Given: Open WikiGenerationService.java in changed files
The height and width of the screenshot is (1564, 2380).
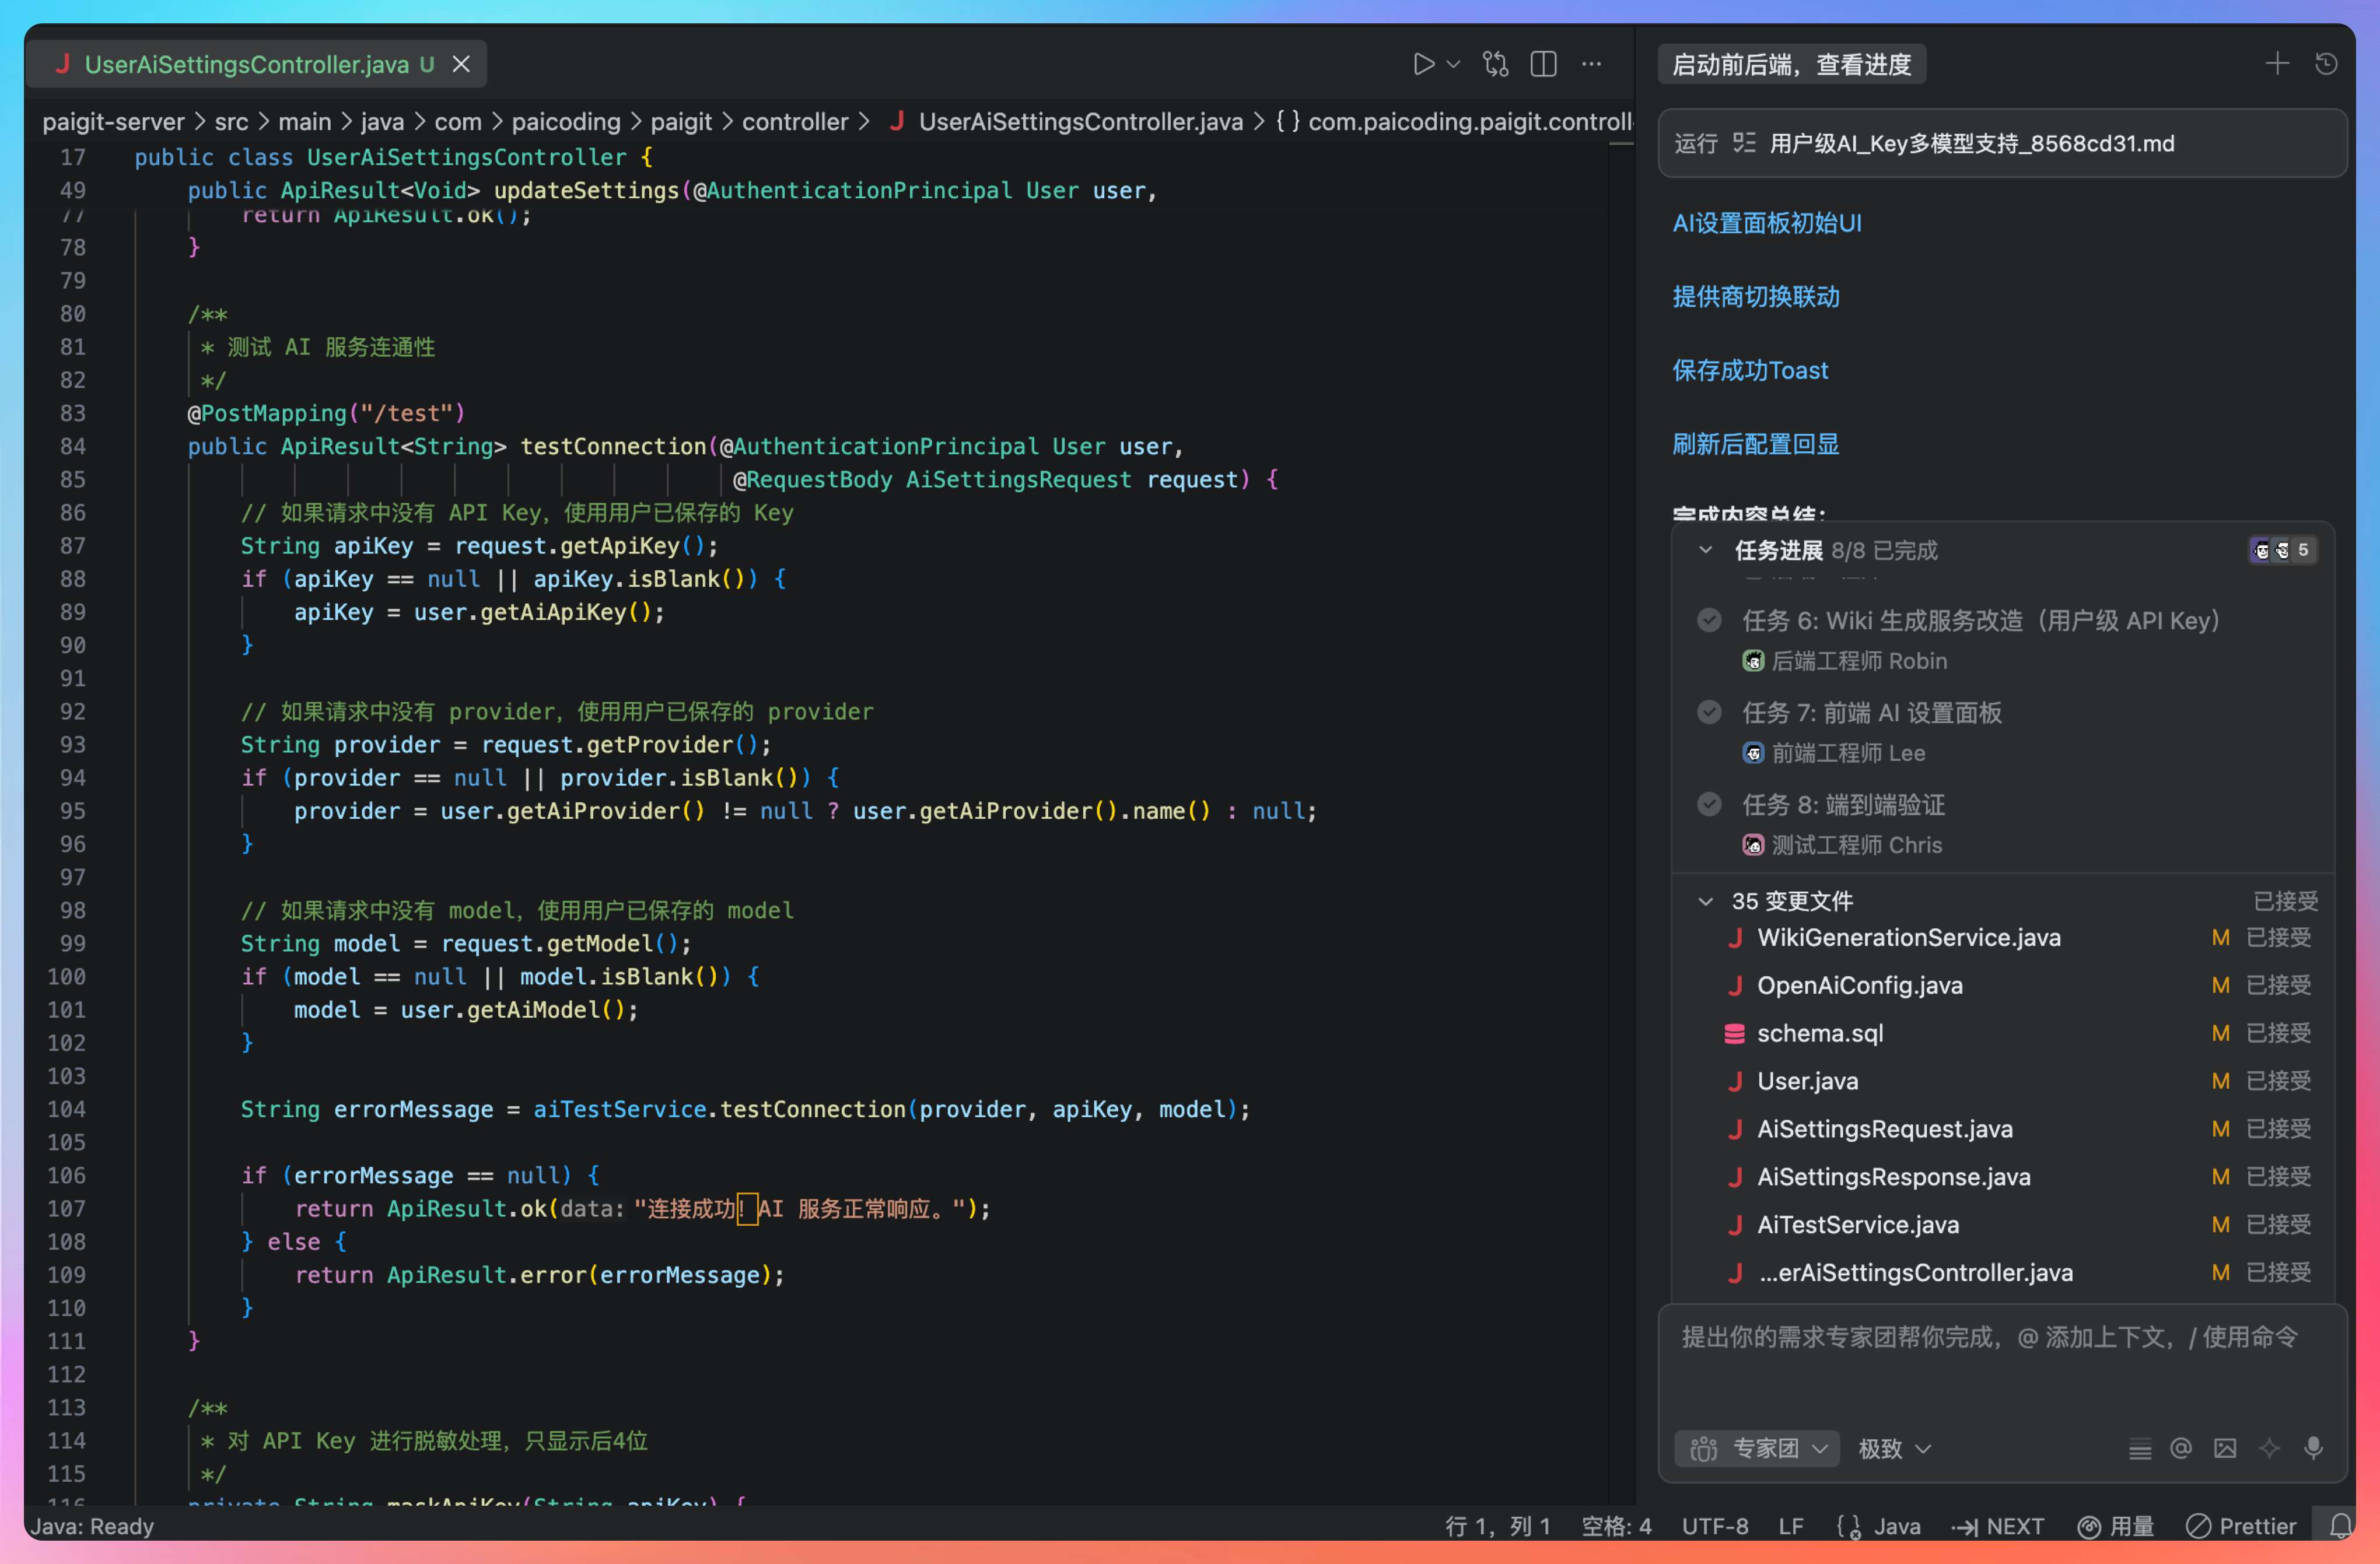Looking at the screenshot, I should point(1908,938).
